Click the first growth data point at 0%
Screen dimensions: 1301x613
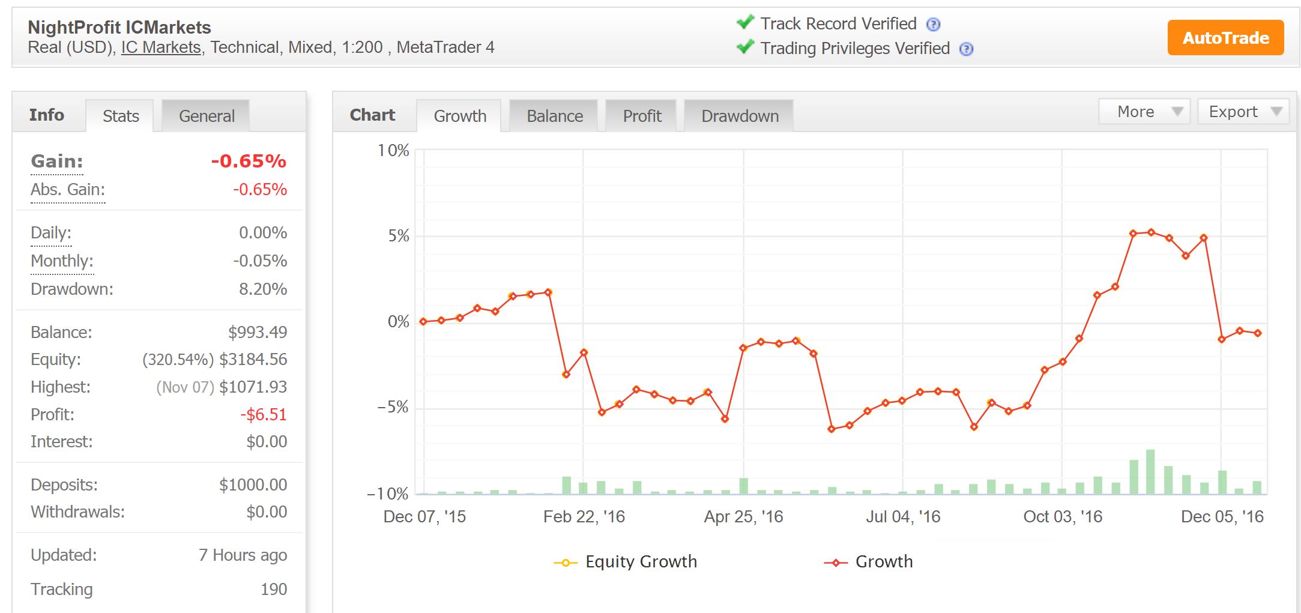click(x=423, y=322)
